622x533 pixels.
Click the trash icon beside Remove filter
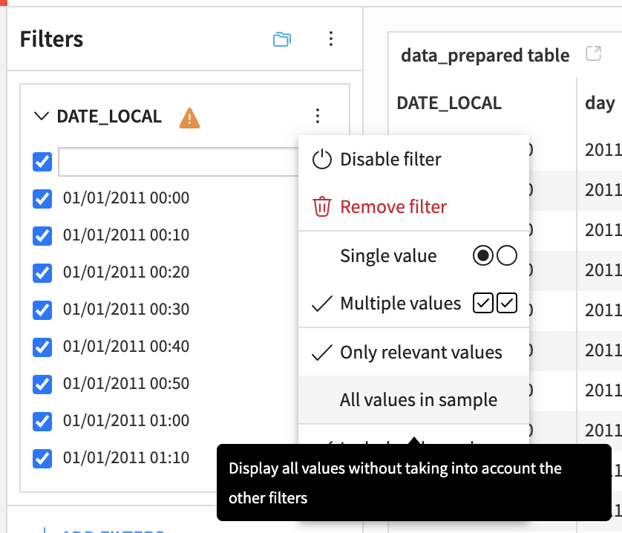point(321,207)
